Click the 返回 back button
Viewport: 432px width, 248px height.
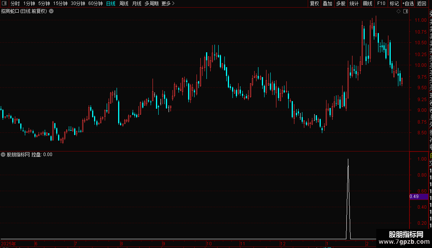coord(422,3)
